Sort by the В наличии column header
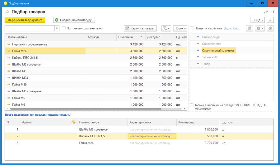 pyautogui.click(x=130, y=37)
